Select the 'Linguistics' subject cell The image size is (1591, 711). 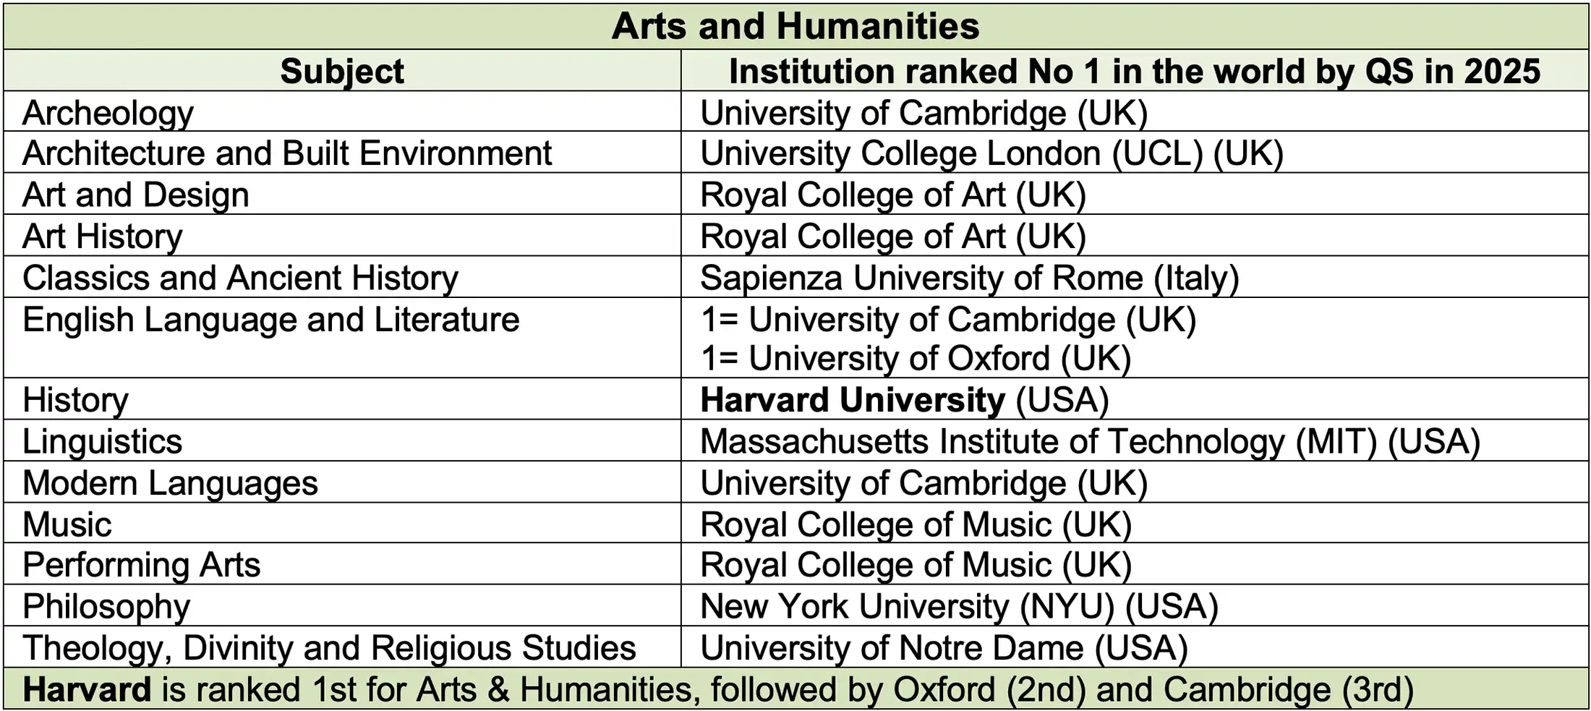103,441
